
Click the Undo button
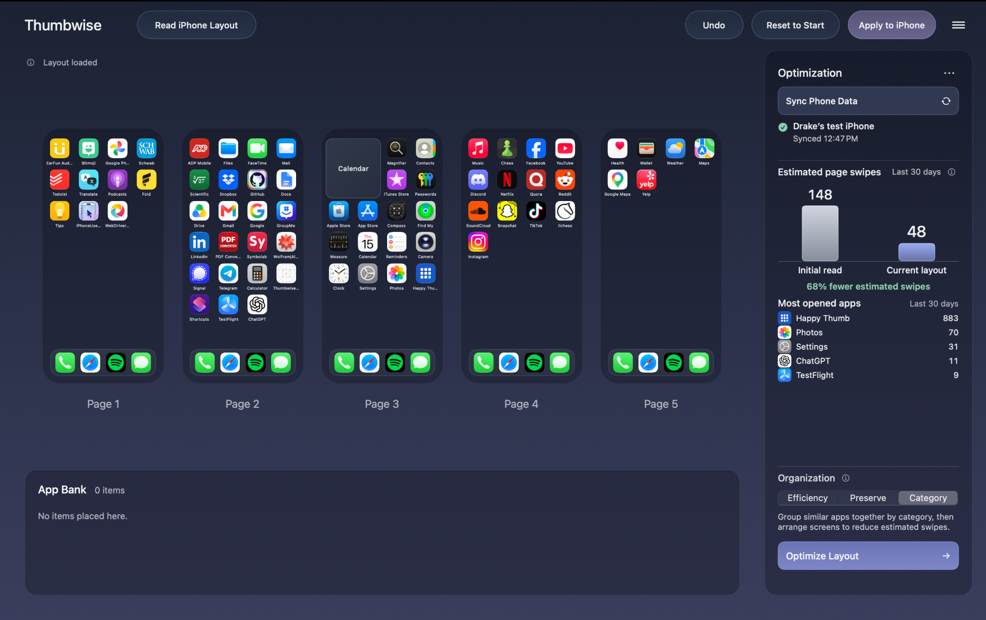(714, 25)
